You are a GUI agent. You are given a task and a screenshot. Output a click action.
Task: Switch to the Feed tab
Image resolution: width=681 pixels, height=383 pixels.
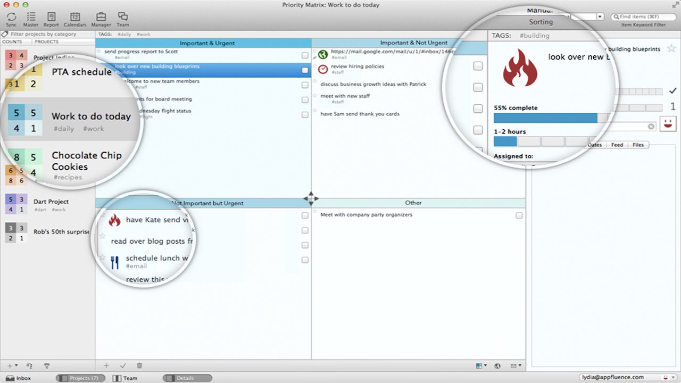pos(617,145)
